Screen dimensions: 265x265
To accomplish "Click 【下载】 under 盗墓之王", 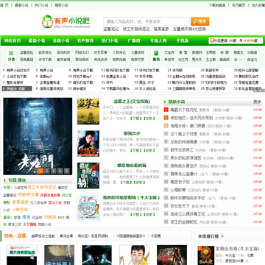I will [x=135, y=119].
